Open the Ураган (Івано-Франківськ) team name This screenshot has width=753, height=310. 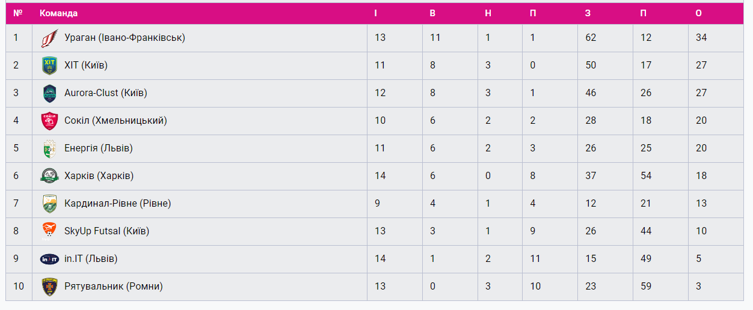[x=124, y=38]
